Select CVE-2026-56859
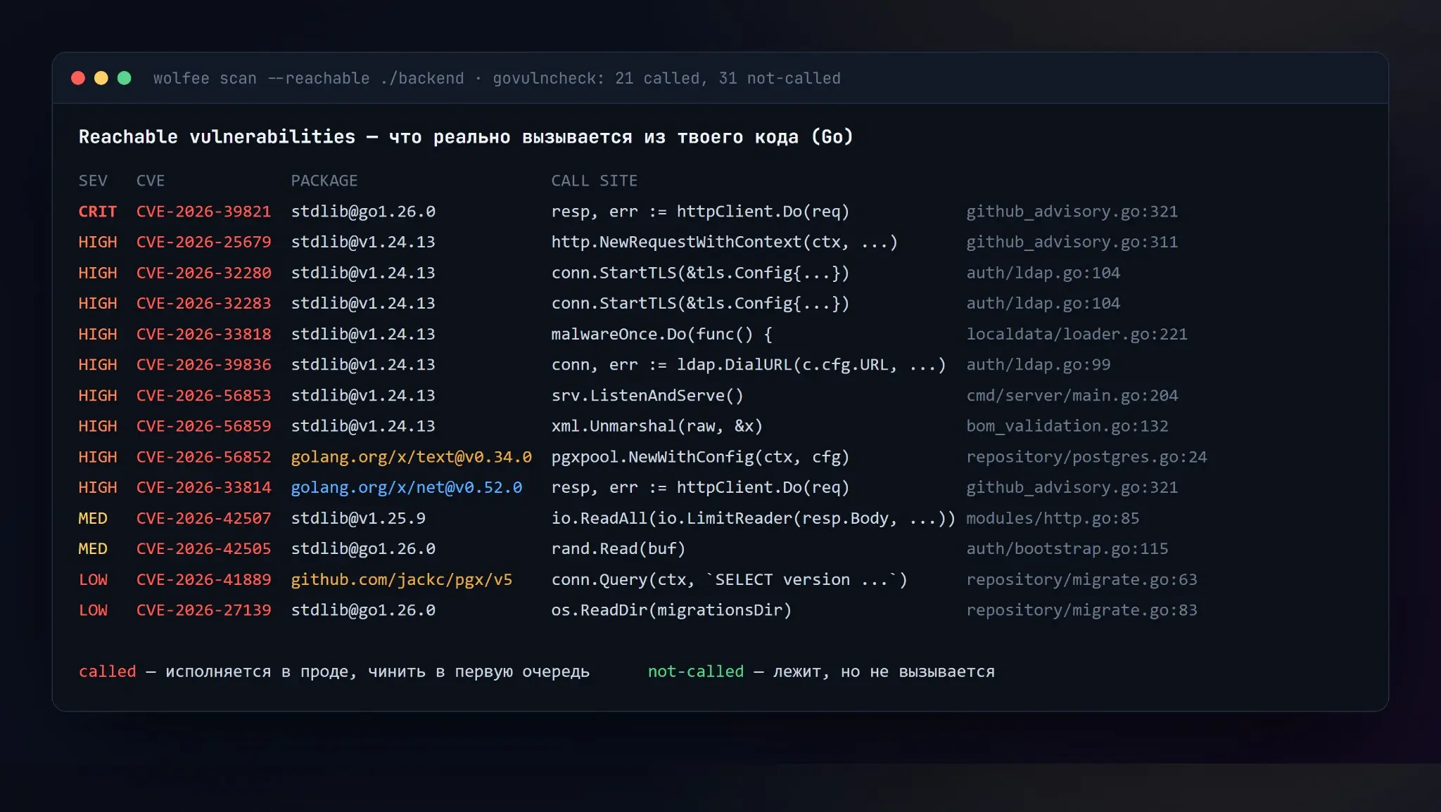The image size is (1441, 812). pyautogui.click(x=204, y=426)
